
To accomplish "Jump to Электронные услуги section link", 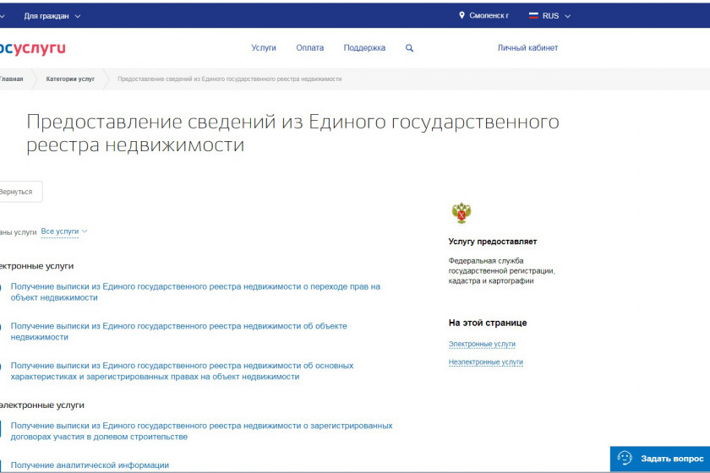I will point(482,344).
